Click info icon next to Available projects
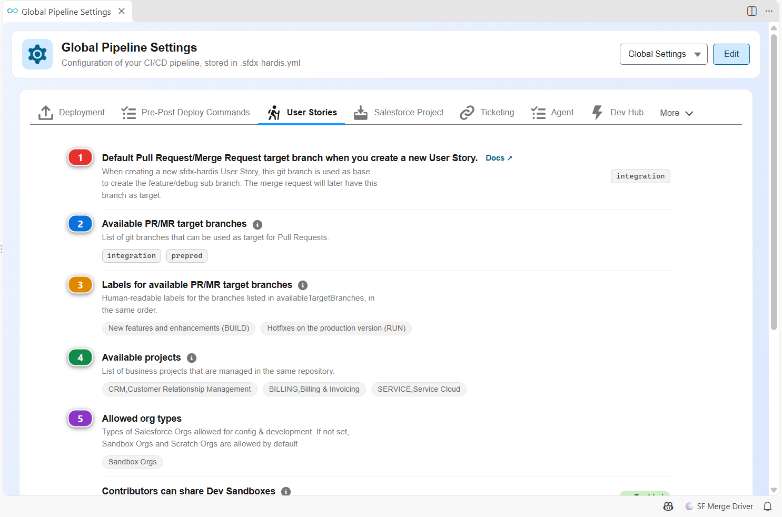This screenshot has width=782, height=517. 192,358
